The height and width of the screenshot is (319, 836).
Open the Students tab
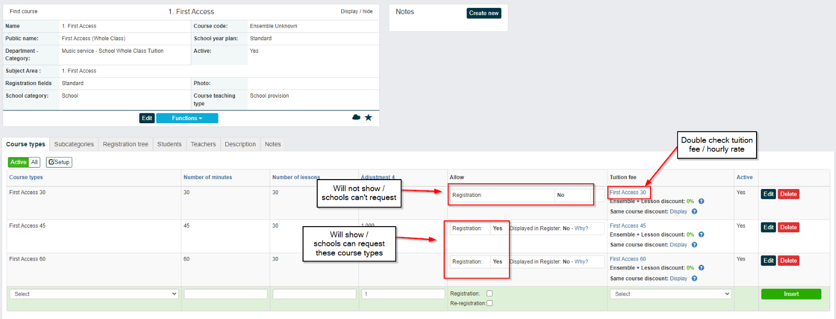click(169, 144)
